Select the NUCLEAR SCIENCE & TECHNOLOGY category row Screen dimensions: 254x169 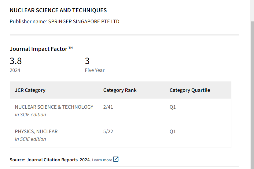(54, 107)
